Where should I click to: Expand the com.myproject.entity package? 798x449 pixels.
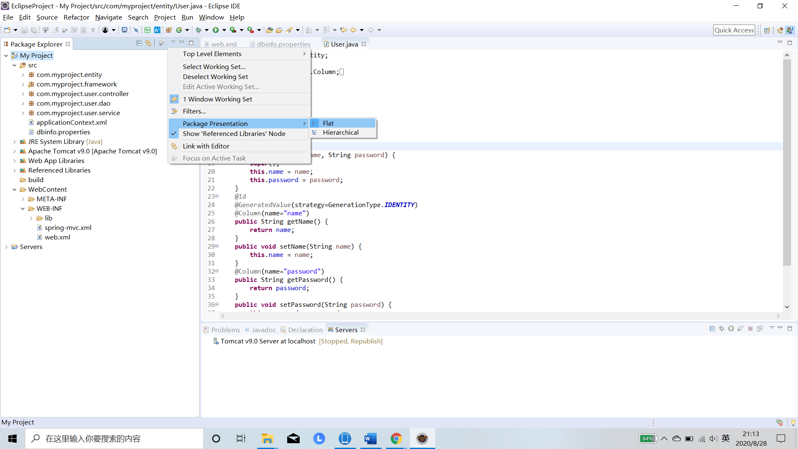point(23,75)
